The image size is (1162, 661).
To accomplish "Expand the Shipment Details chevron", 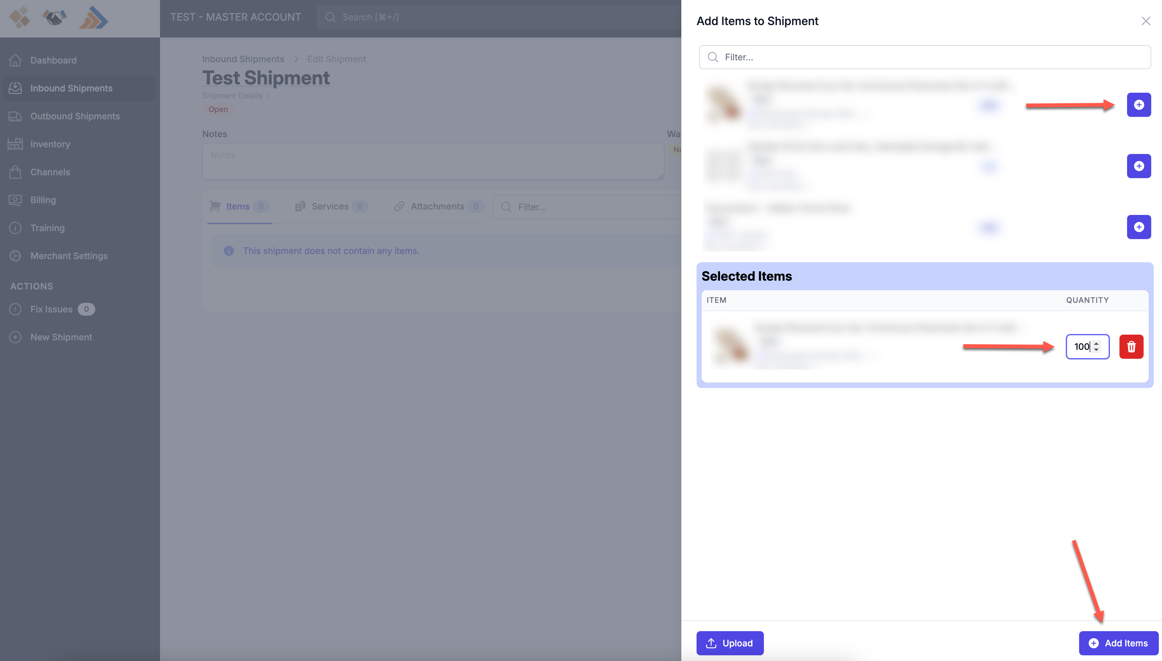I will (268, 96).
